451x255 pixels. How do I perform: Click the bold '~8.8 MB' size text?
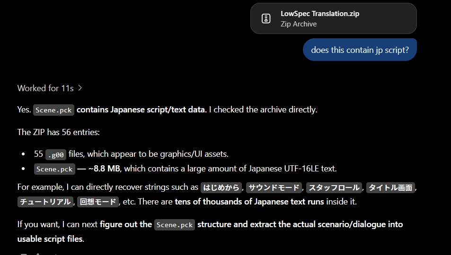[104, 168]
